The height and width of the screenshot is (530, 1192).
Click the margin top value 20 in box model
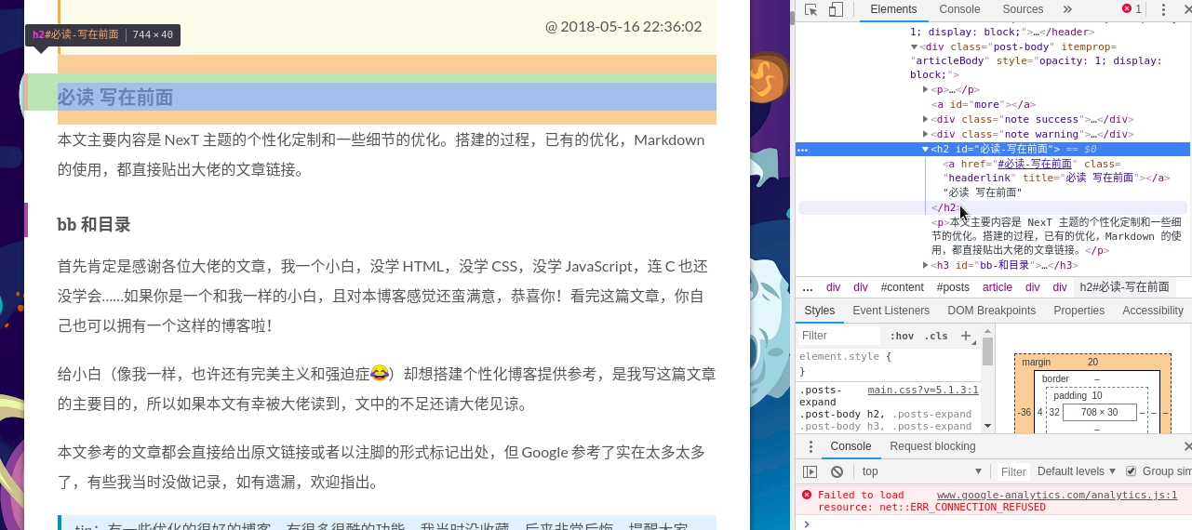pos(1092,363)
